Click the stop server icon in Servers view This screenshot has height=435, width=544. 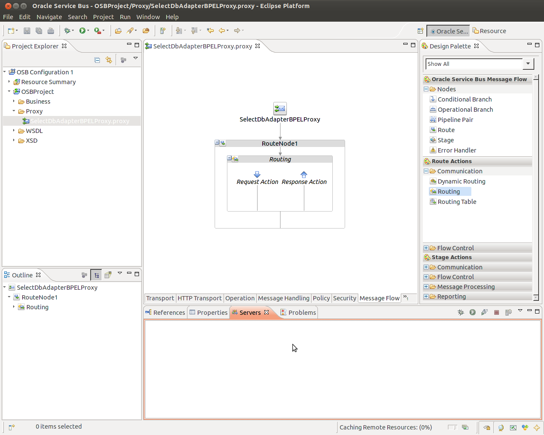(496, 312)
